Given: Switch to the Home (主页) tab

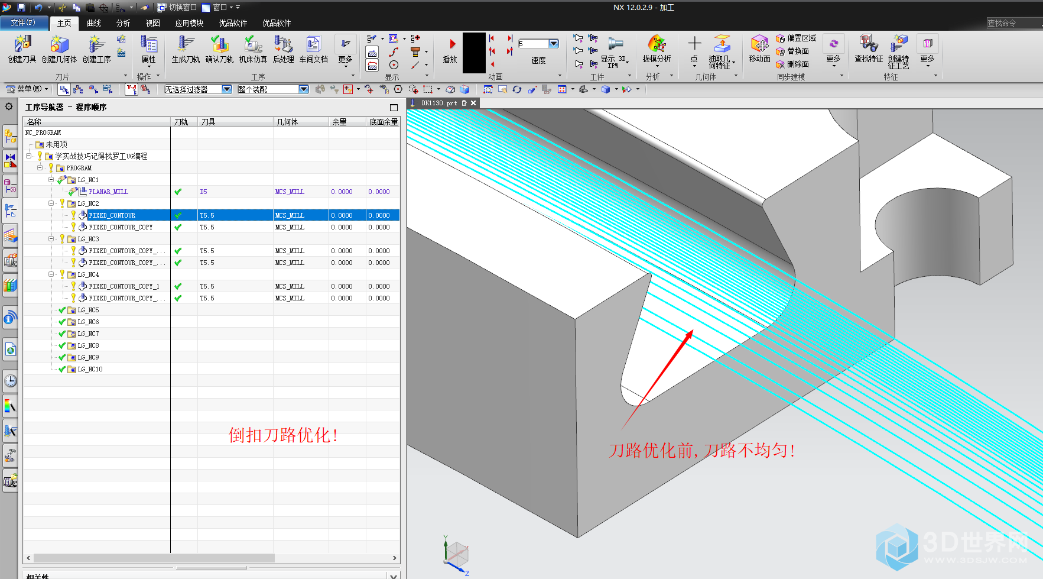Looking at the screenshot, I should tap(64, 23).
